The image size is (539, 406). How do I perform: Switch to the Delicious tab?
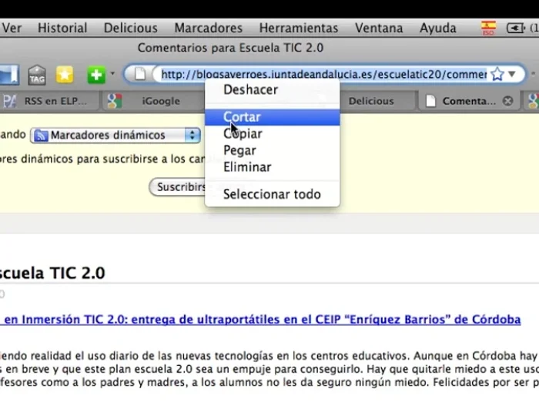click(x=377, y=101)
